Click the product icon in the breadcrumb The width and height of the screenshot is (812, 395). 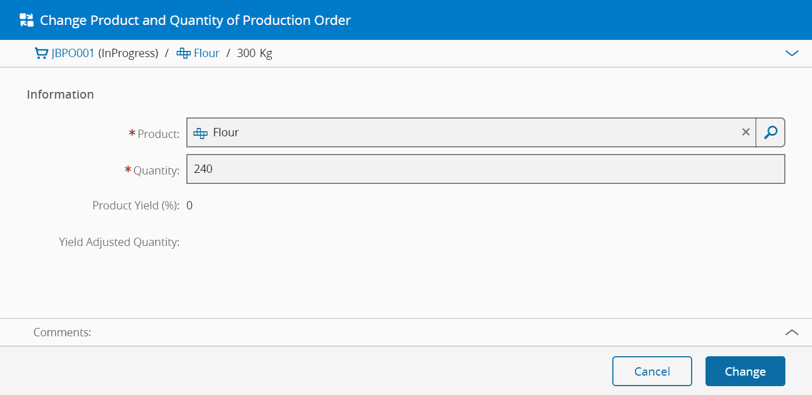pos(184,53)
